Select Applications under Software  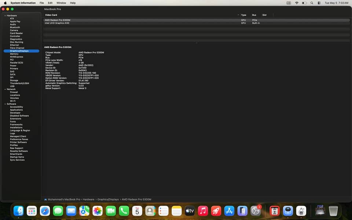[x=16, y=110]
